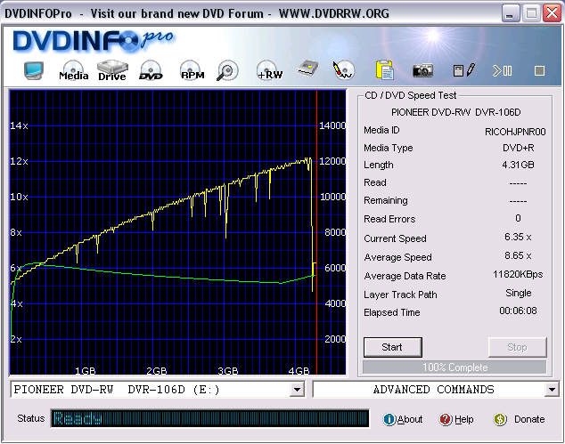Open the Drive info tool
This screenshot has height=444, width=565.
(112, 70)
